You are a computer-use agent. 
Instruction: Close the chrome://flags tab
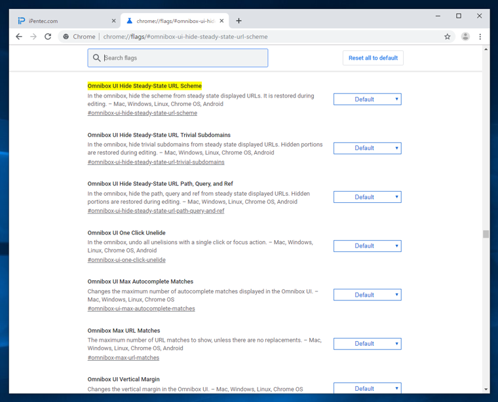[x=221, y=21]
